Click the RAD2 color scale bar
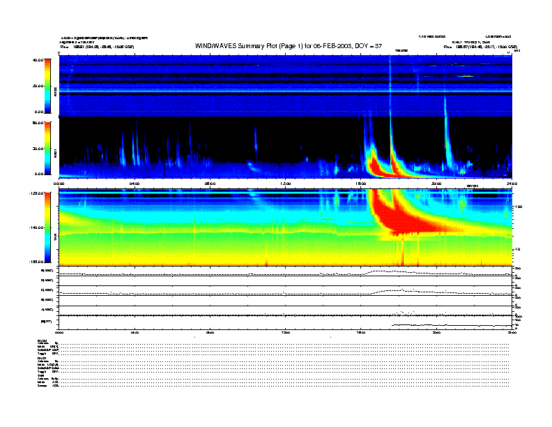 tap(48, 86)
